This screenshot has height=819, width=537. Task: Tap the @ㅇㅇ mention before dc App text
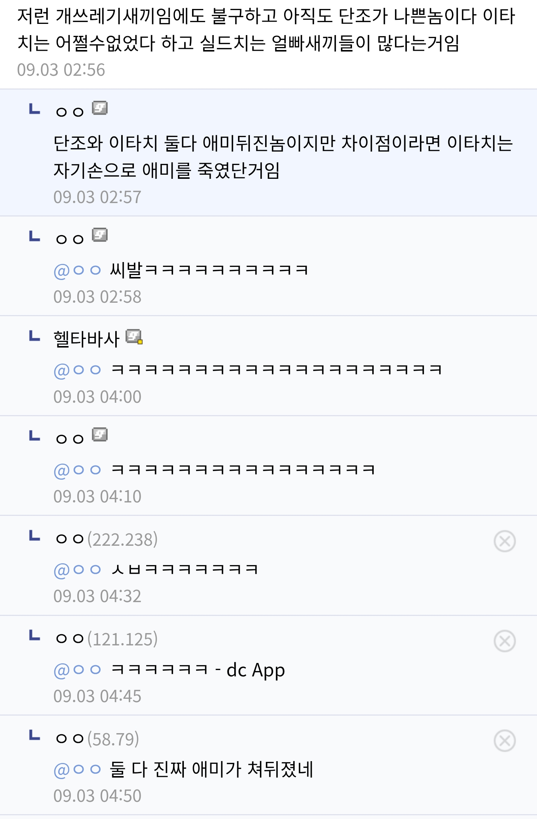pyautogui.click(x=78, y=670)
